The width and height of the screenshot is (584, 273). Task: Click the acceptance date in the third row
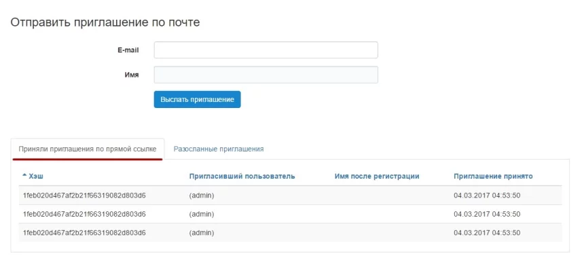(x=487, y=233)
